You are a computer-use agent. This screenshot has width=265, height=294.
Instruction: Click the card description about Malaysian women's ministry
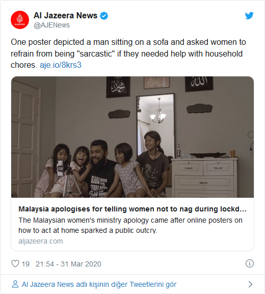point(130,225)
